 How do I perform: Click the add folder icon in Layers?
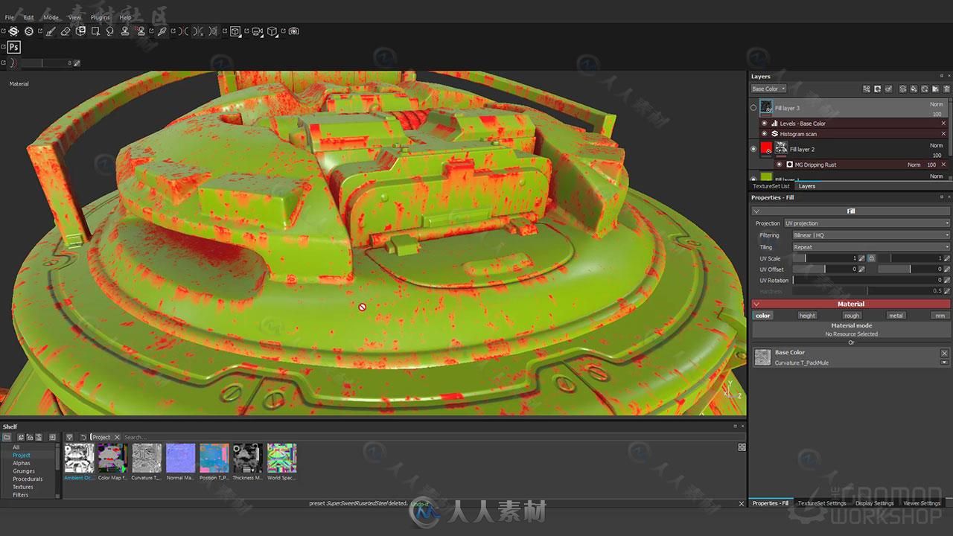[x=935, y=89]
